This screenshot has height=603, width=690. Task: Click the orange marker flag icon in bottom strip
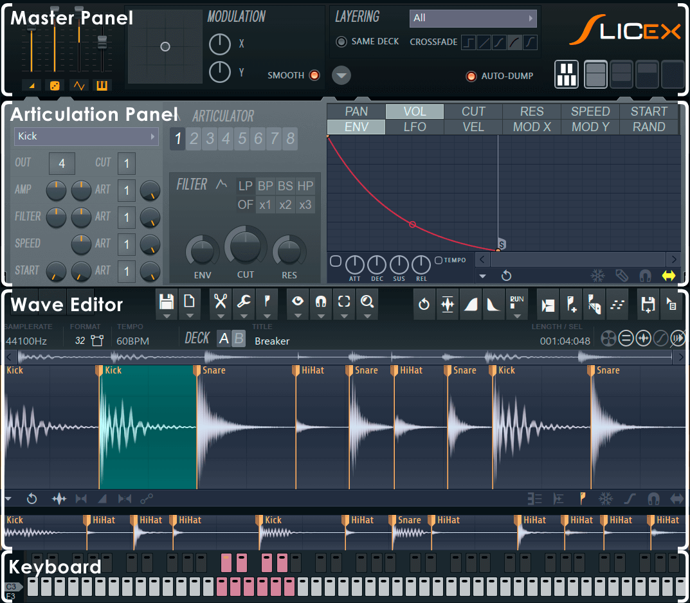coord(583,498)
